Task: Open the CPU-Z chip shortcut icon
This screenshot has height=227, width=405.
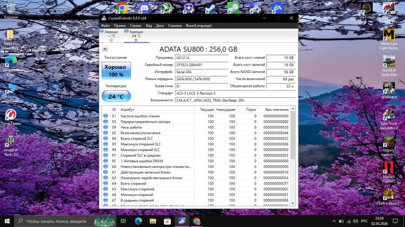Action: point(189,8)
